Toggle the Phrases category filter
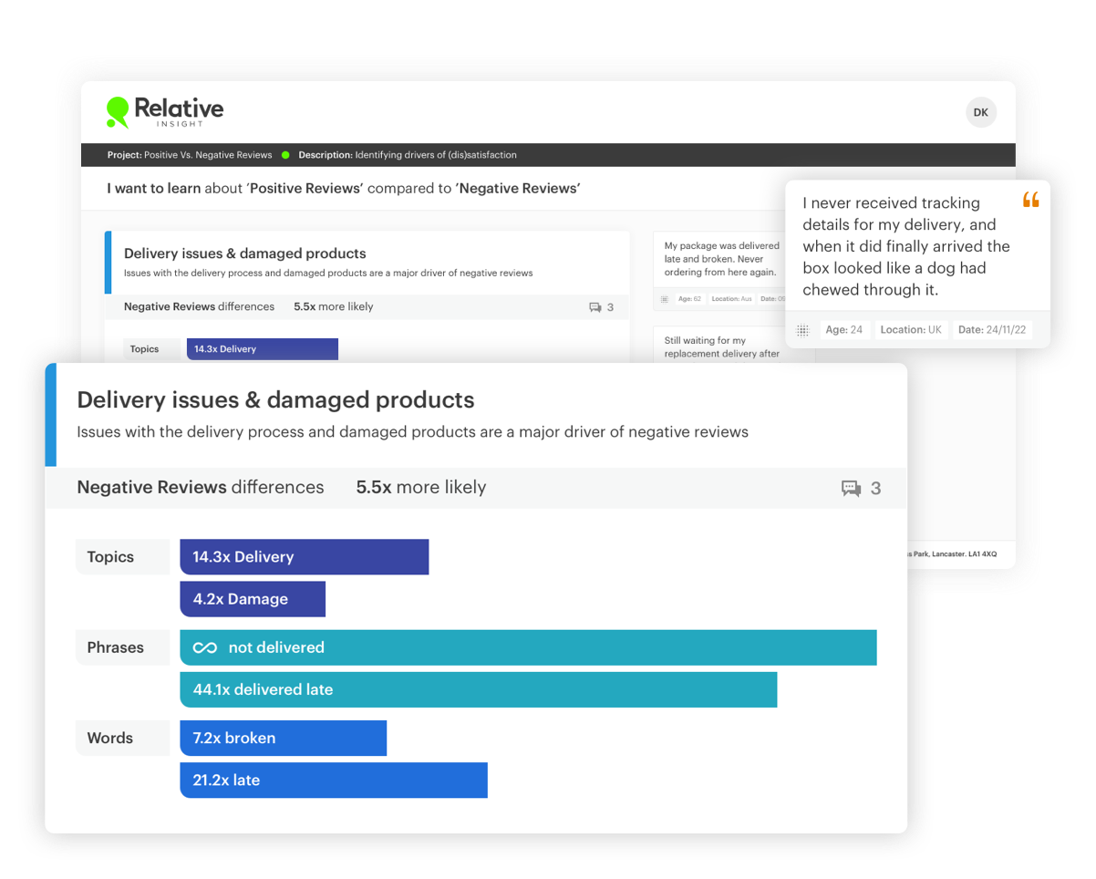Screen dimensions: 1096x879 coord(115,647)
